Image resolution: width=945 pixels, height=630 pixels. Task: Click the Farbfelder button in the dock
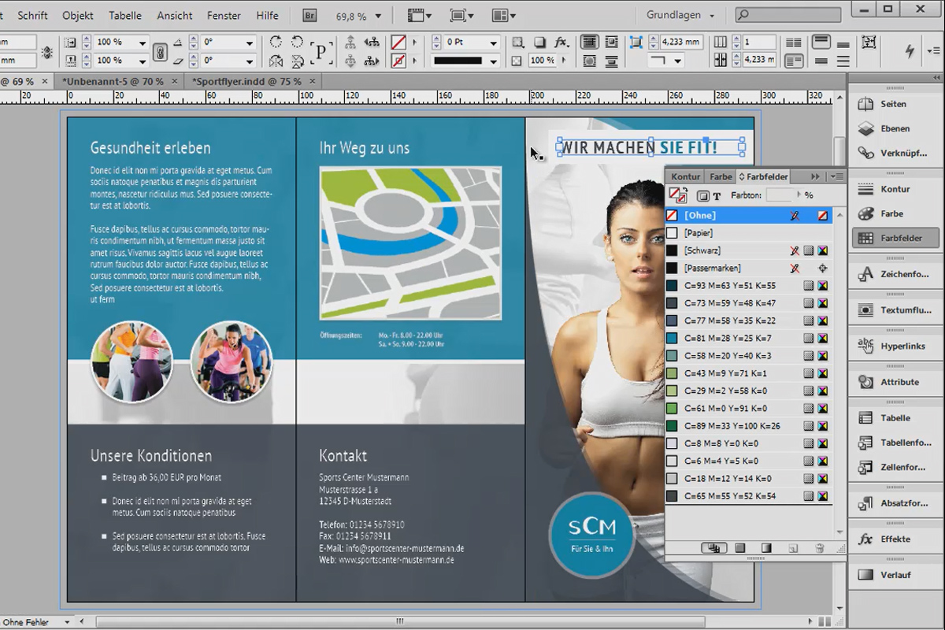895,238
